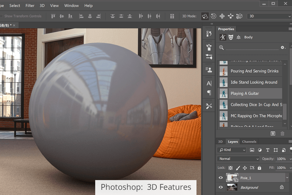Open the View menu

[54, 5]
